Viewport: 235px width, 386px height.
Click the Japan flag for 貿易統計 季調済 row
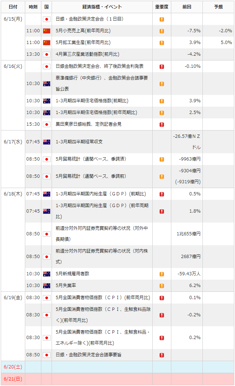click(46, 159)
